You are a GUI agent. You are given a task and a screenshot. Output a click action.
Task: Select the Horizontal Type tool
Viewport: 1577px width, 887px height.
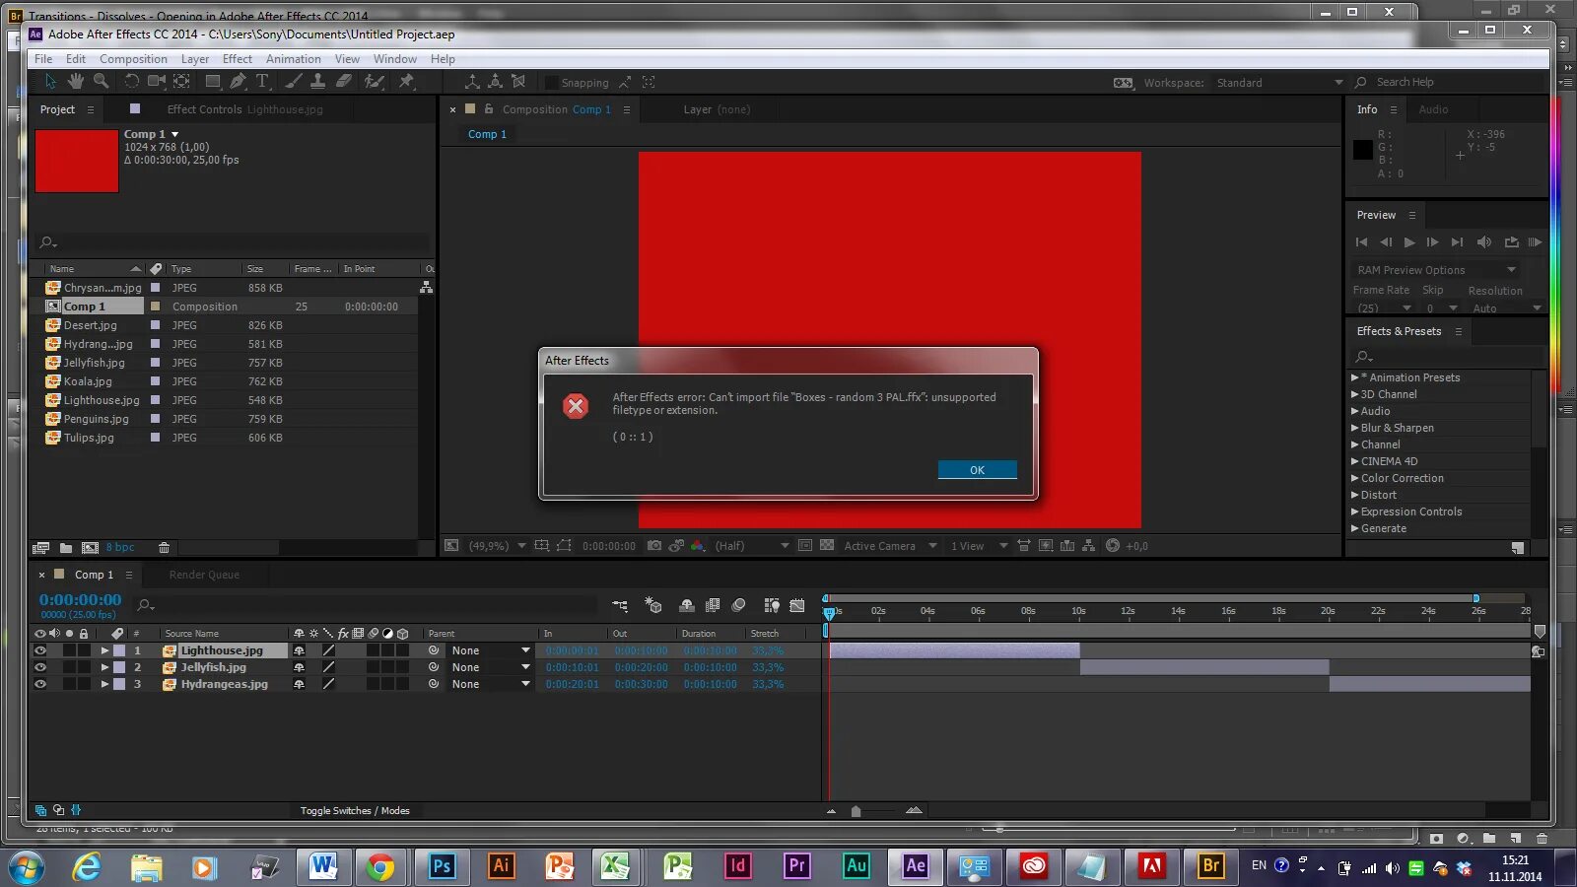tap(263, 82)
